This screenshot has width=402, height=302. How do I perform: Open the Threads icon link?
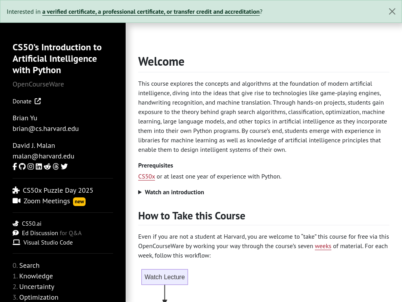pyautogui.click(x=56, y=166)
